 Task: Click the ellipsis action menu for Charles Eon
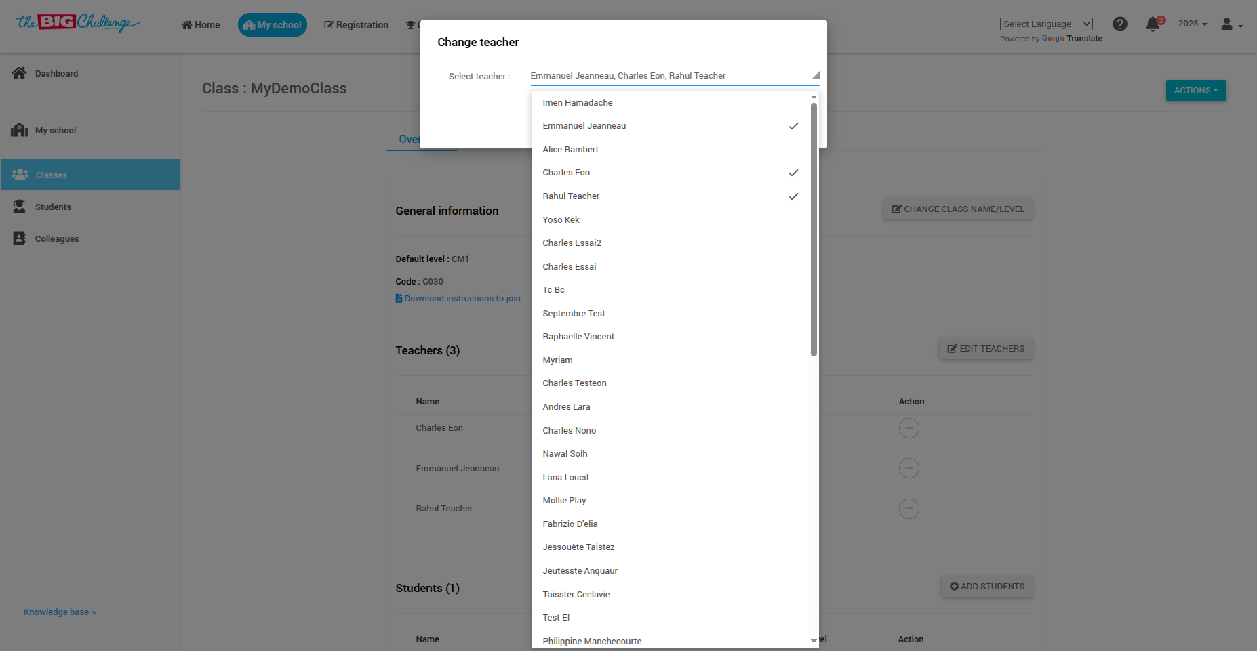pos(909,427)
